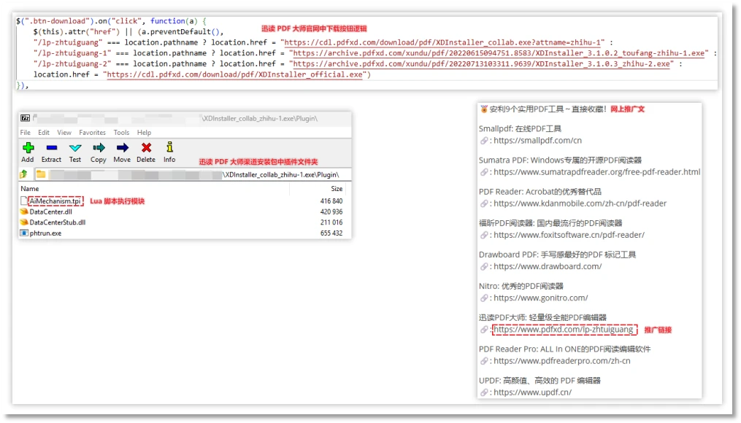The width and height of the screenshot is (741, 423).
Task: Click the 7-Zip address path field
Action: (193, 175)
